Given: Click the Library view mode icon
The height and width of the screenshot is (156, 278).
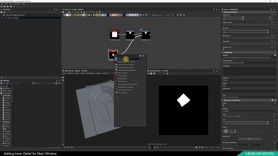Looking at the screenshot, I should pos(56,83).
